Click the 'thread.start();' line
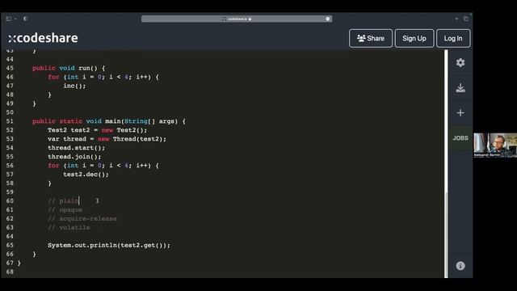The width and height of the screenshot is (517, 291). pyautogui.click(x=76, y=147)
